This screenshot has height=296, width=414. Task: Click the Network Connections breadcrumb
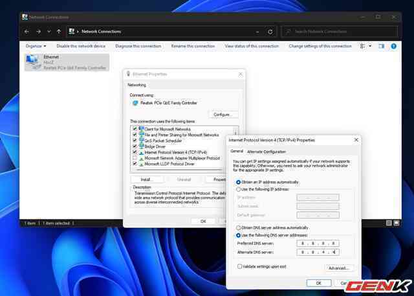point(101,32)
